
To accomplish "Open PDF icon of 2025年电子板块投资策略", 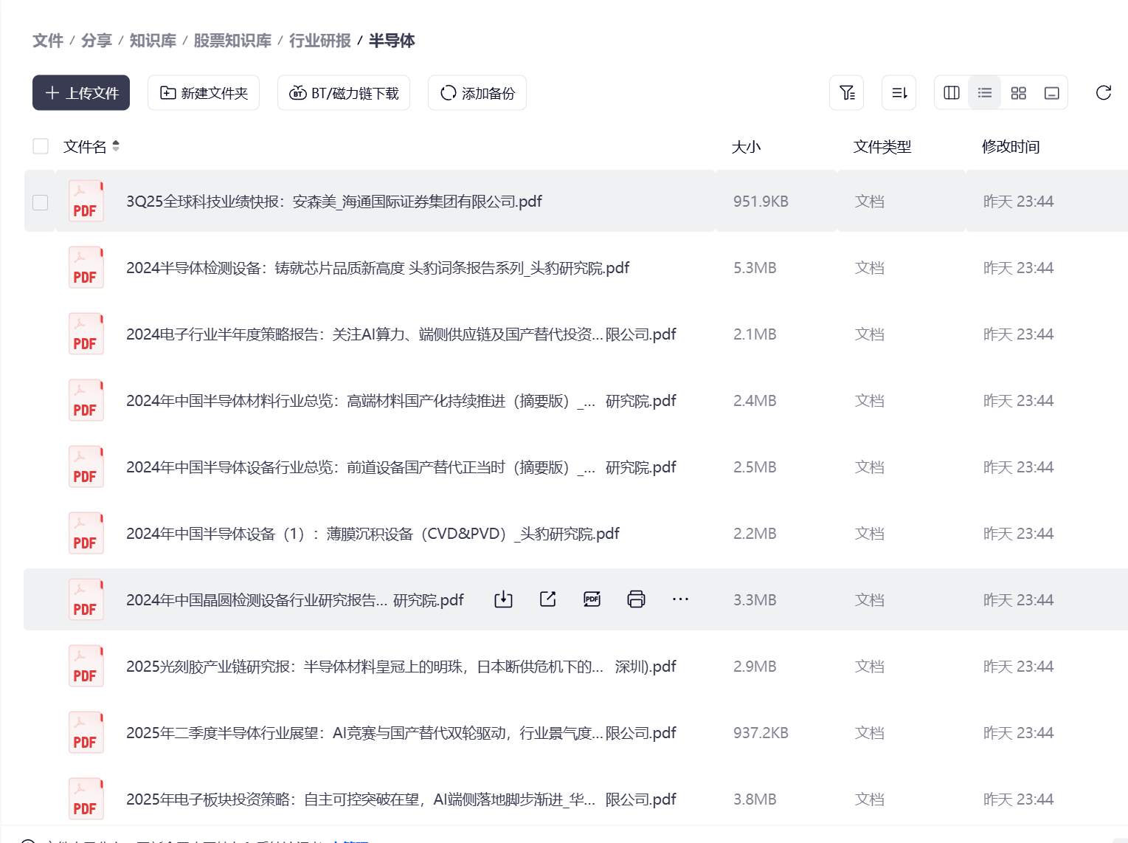I will tap(86, 799).
